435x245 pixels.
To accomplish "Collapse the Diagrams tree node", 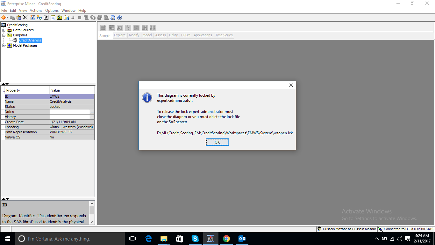I will 4,35.
